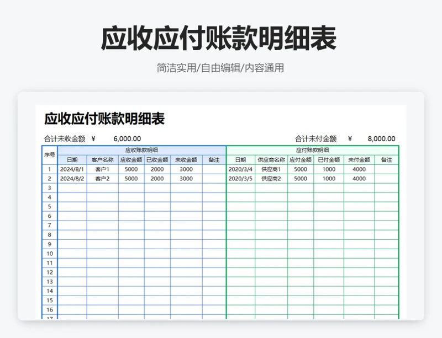Click the 客户1 cell
The height and width of the screenshot is (338, 442).
click(103, 169)
